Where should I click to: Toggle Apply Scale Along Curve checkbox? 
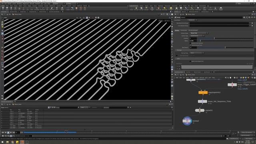coord(190,61)
